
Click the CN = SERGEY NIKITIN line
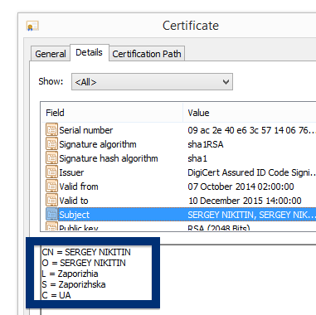pos(86,252)
